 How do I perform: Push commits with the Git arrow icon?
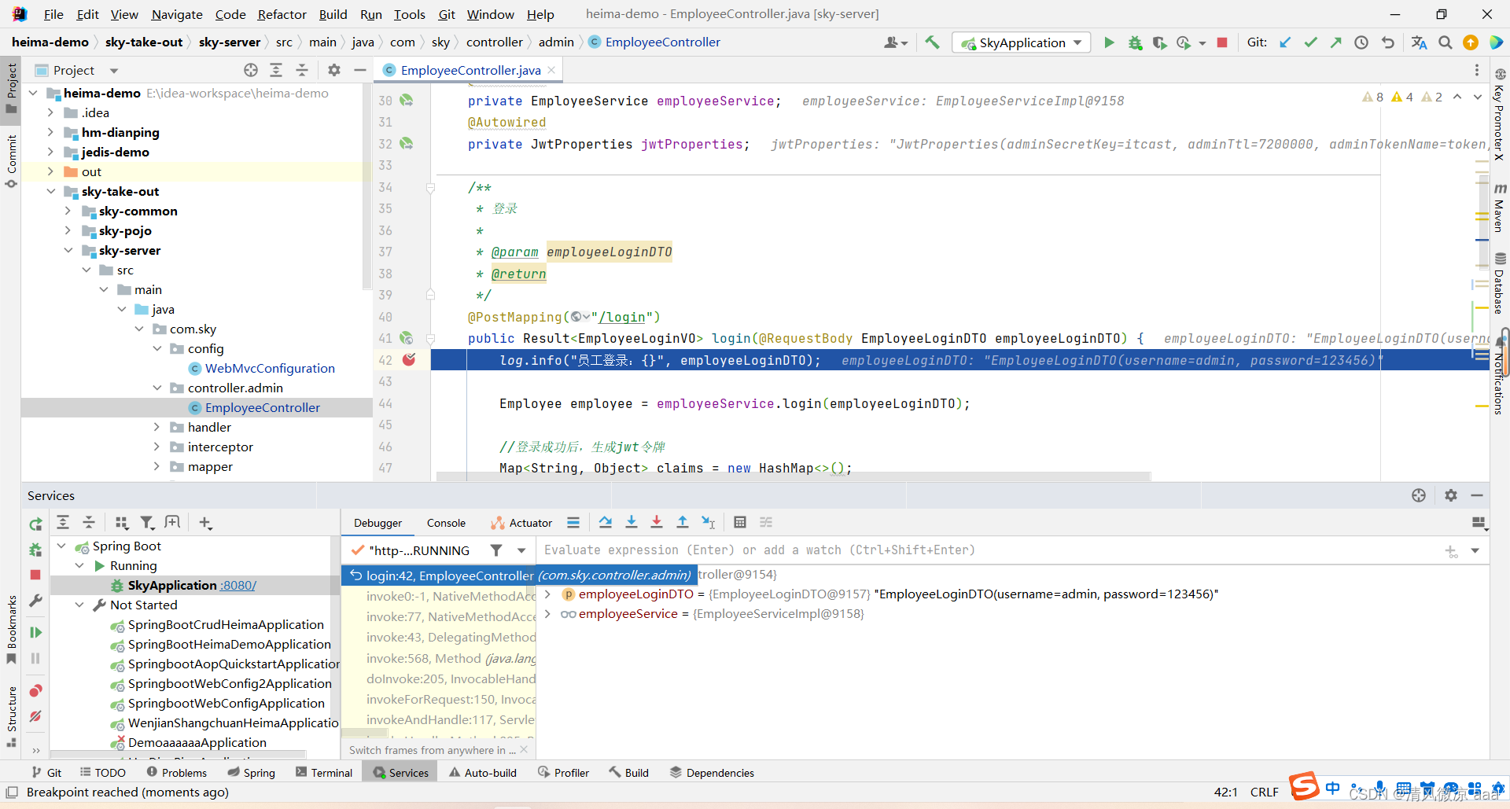coord(1335,42)
